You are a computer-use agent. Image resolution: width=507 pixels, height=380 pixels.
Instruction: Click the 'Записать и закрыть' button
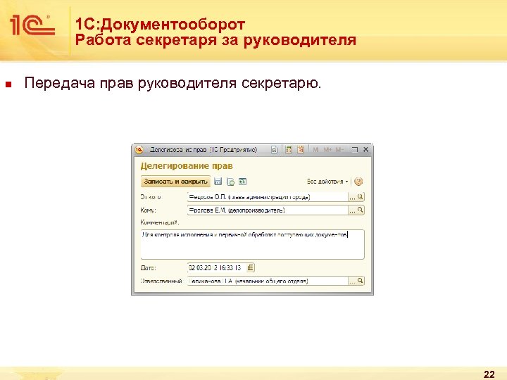pyautogui.click(x=175, y=182)
